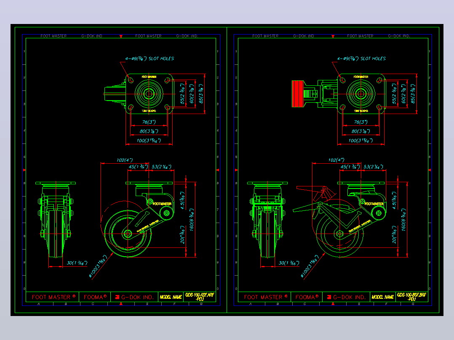Click the SLOT HOLES note on ASF sheet
The width and height of the screenshot is (454, 340).
[150, 58]
